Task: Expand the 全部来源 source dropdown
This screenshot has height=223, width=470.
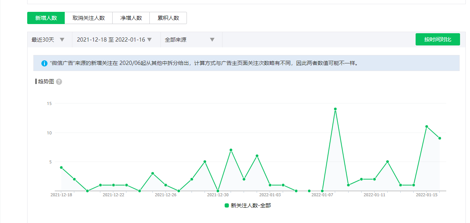Action: (190, 40)
